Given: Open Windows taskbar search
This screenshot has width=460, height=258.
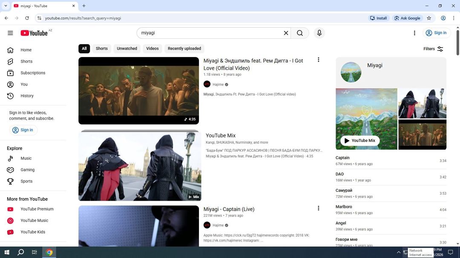Looking at the screenshot, I should [x=20, y=252].
